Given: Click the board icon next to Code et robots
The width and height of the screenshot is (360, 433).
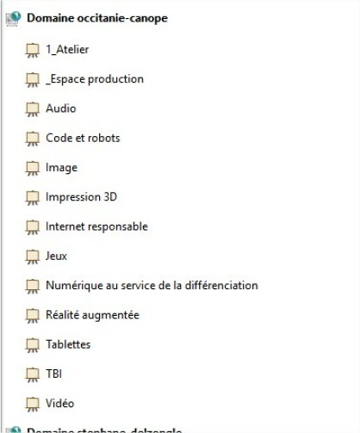Looking at the screenshot, I should click(33, 139).
